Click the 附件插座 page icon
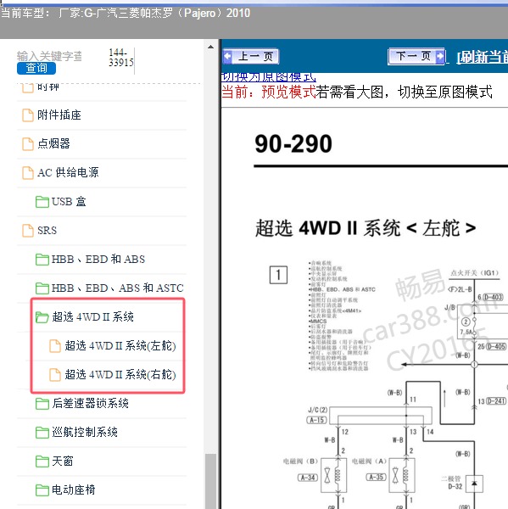Screen dimensions: 508x509 click(x=28, y=115)
